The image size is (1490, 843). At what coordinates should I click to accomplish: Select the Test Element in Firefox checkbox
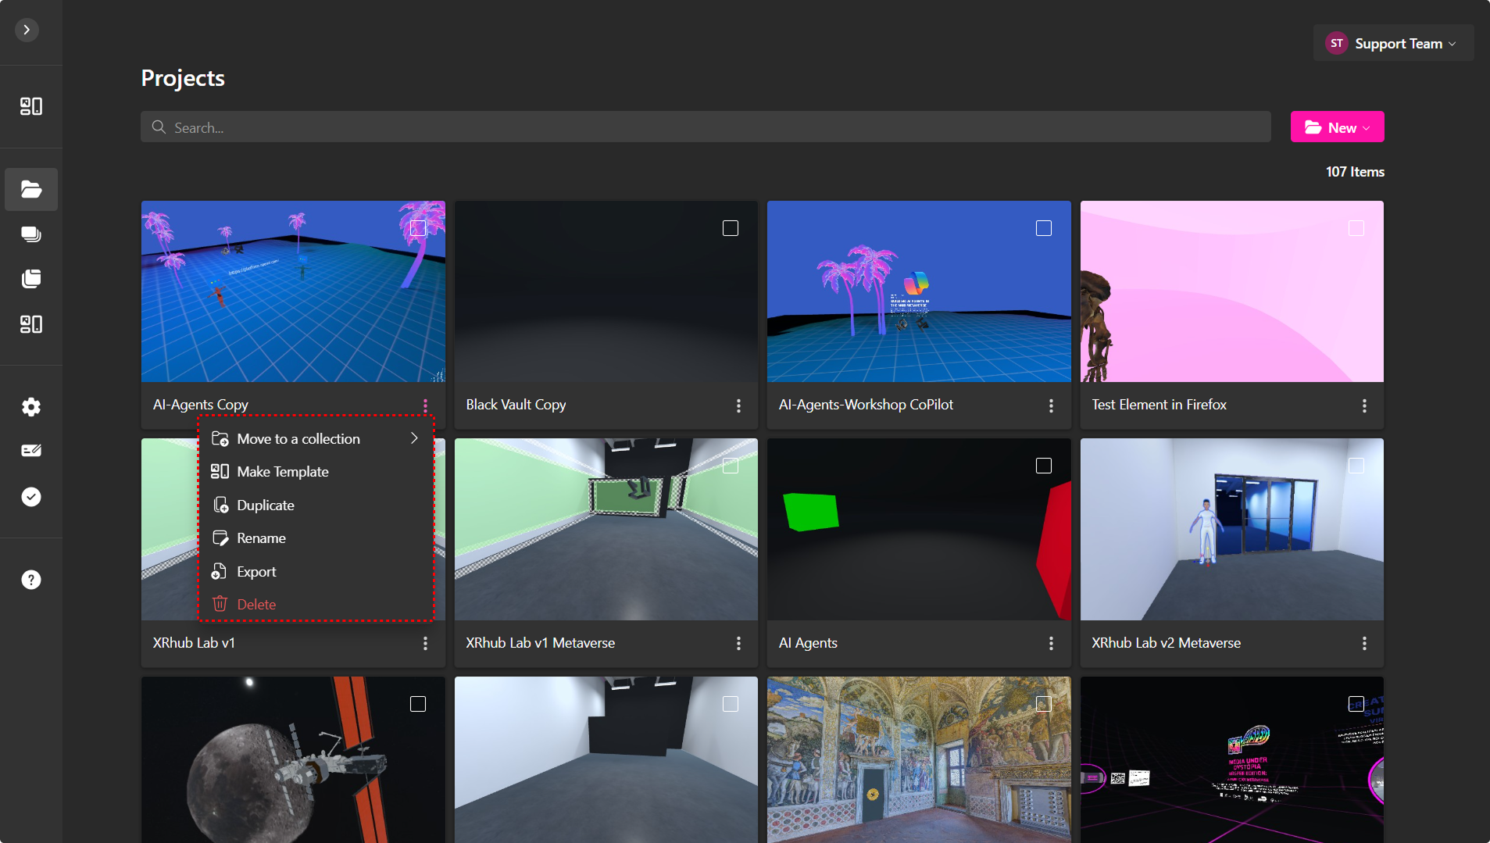(x=1356, y=227)
